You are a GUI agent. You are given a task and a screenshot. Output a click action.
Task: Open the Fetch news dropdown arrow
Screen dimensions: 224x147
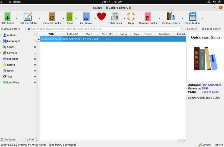click(x=124, y=18)
